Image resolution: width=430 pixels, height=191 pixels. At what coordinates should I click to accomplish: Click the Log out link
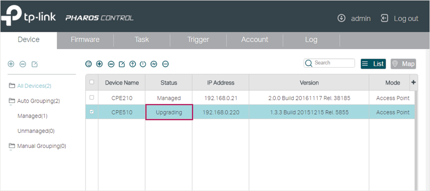[406, 18]
